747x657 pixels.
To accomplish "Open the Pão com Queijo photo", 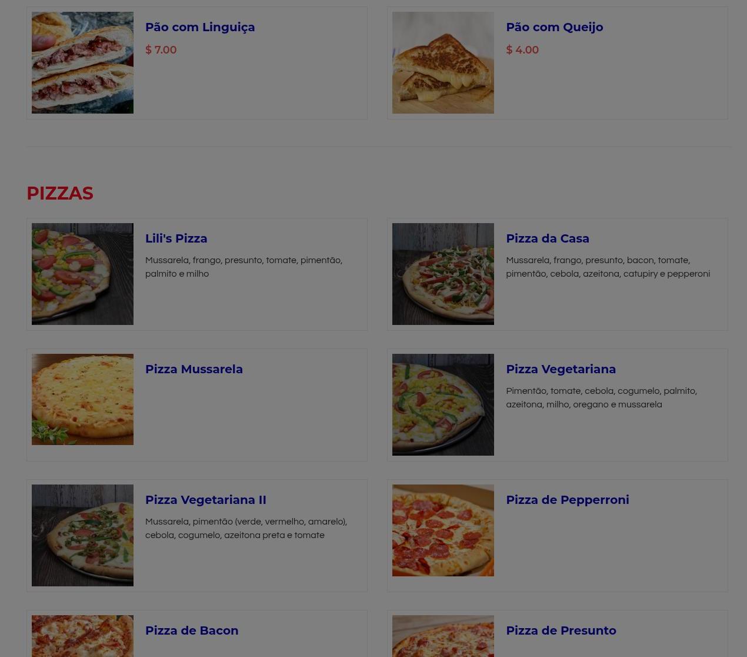I will pyautogui.click(x=443, y=62).
